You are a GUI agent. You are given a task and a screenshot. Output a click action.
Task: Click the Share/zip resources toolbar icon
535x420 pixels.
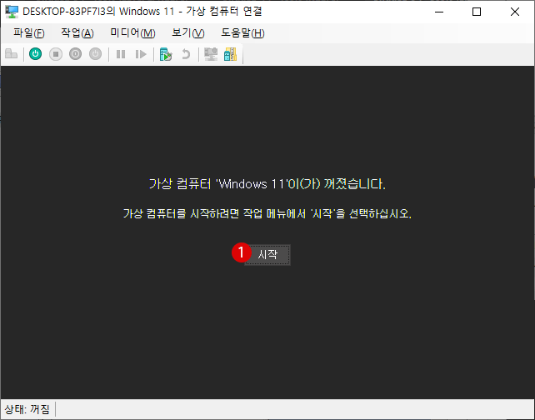coord(231,54)
